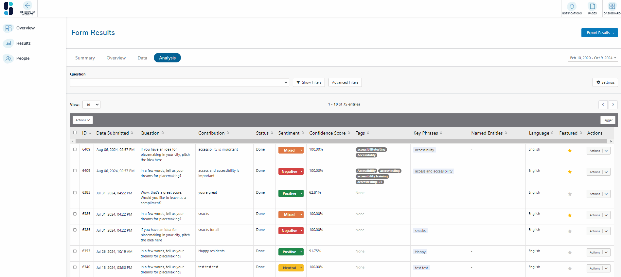Toggle the select-all checkbox in table header
This screenshot has width=621, height=277.
75,133
